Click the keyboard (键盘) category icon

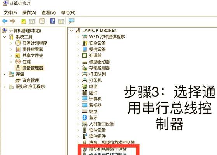coord(85,111)
